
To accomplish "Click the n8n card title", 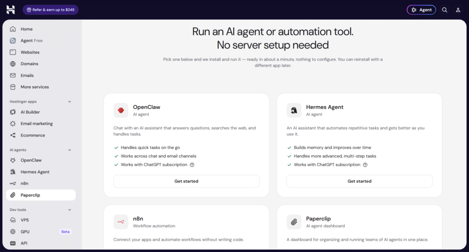I will click(138, 219).
